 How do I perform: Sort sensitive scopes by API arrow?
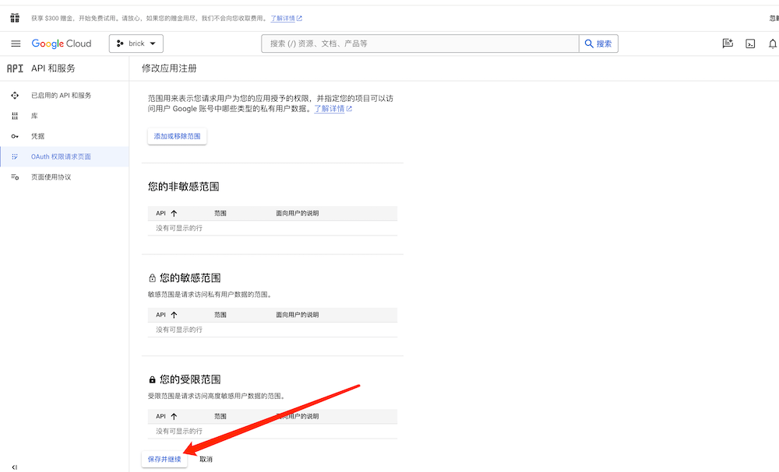coord(173,315)
